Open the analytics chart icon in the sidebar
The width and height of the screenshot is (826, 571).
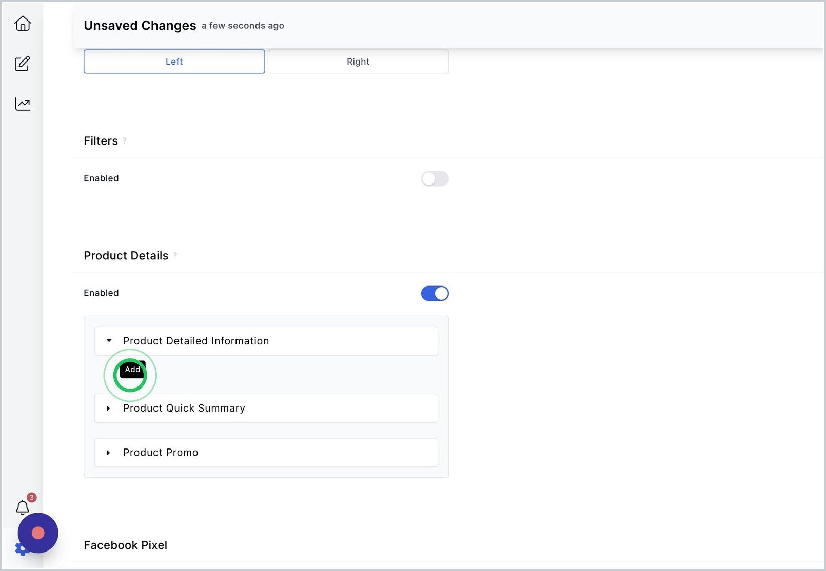(x=23, y=104)
